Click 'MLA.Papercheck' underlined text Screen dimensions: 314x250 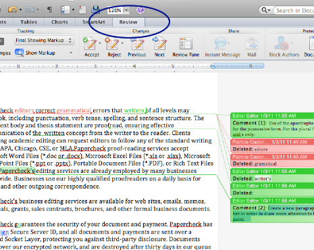(x=83, y=149)
